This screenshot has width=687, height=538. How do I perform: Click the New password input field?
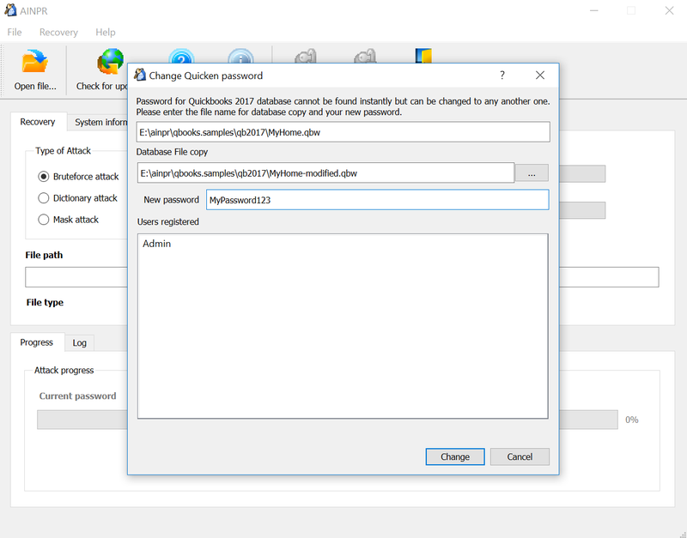[377, 200]
